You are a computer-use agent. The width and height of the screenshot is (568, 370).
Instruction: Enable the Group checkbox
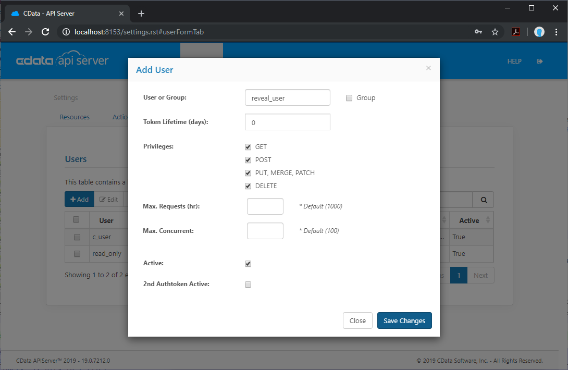349,98
